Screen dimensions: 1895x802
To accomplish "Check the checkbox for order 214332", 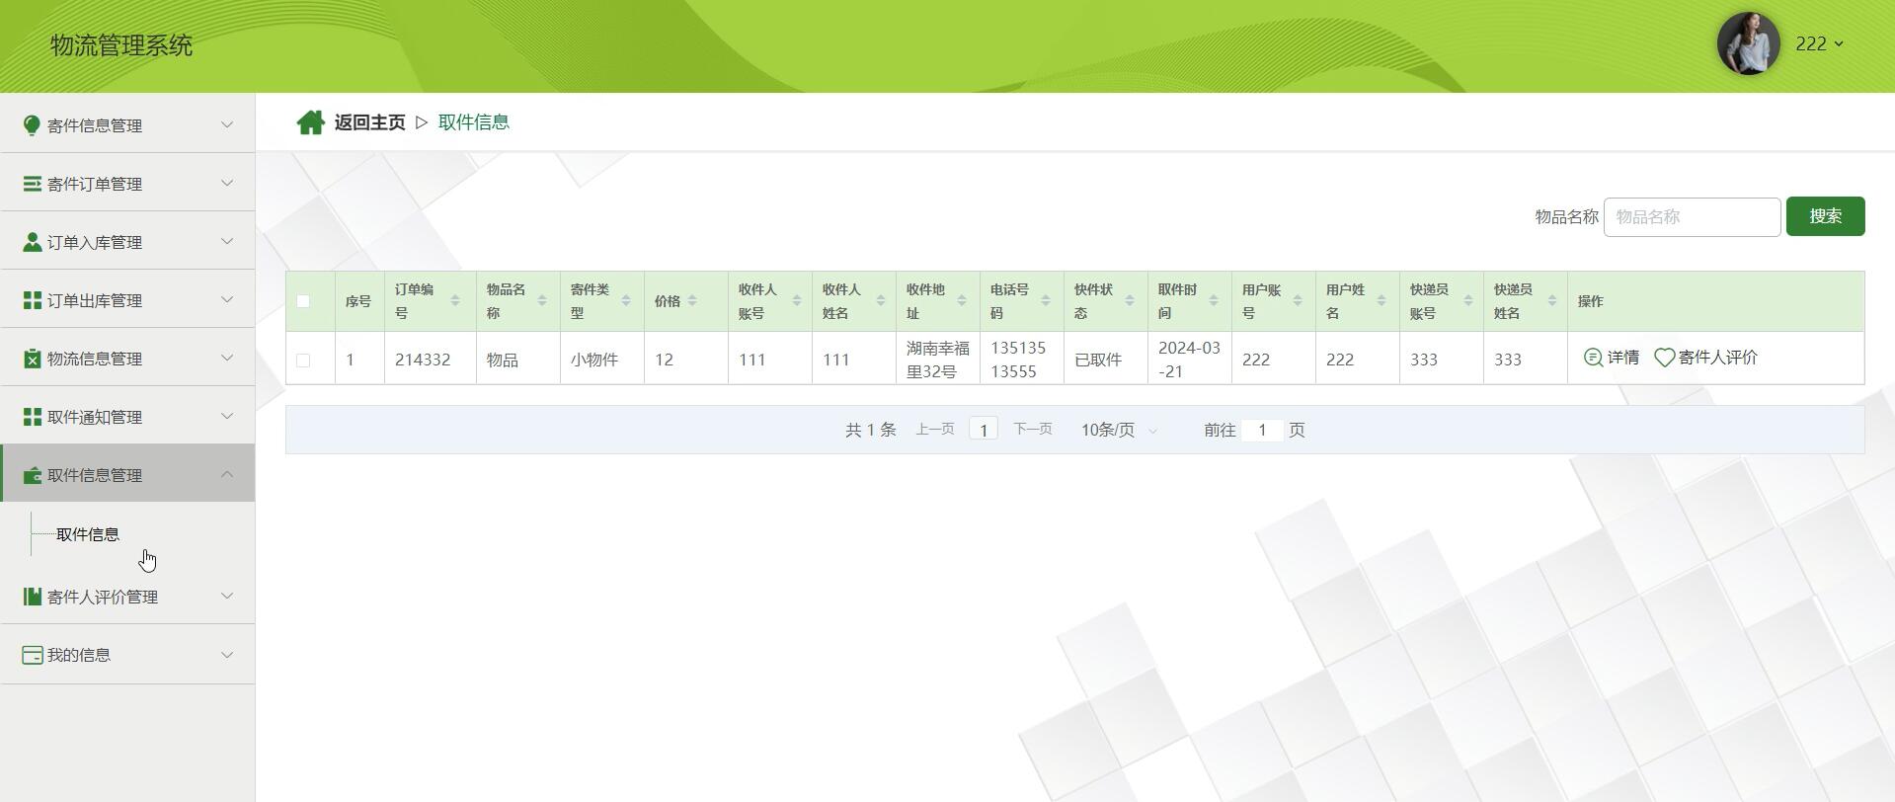I will [x=303, y=361].
